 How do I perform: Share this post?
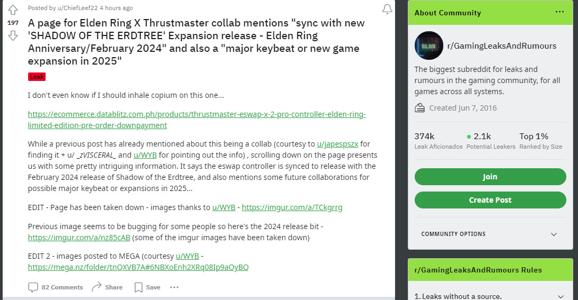pos(107,287)
